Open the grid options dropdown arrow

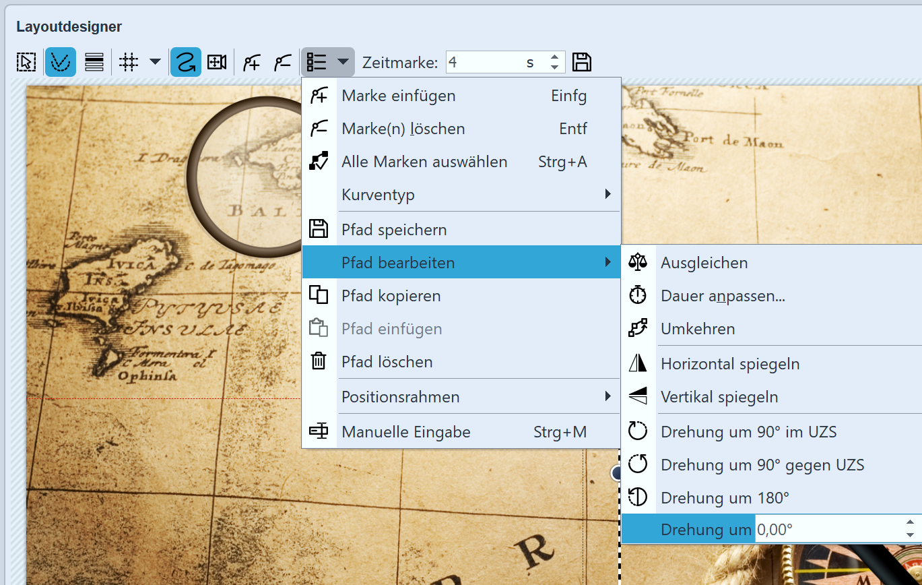pyautogui.click(x=155, y=61)
